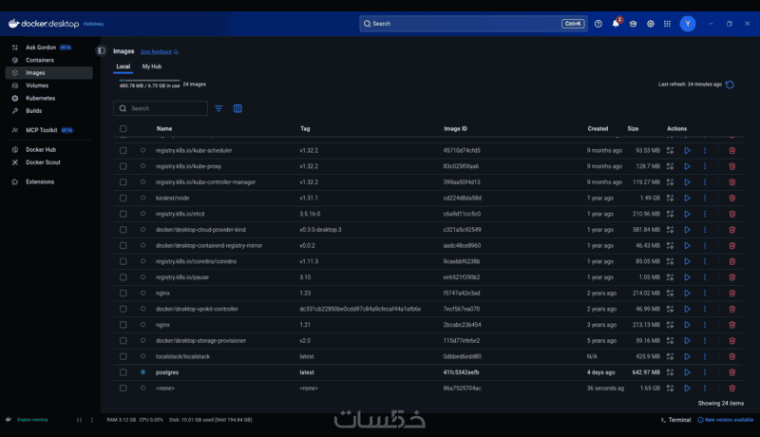The height and width of the screenshot is (437, 760).
Task: Run the localstack/localstack image
Action: pyautogui.click(x=687, y=356)
